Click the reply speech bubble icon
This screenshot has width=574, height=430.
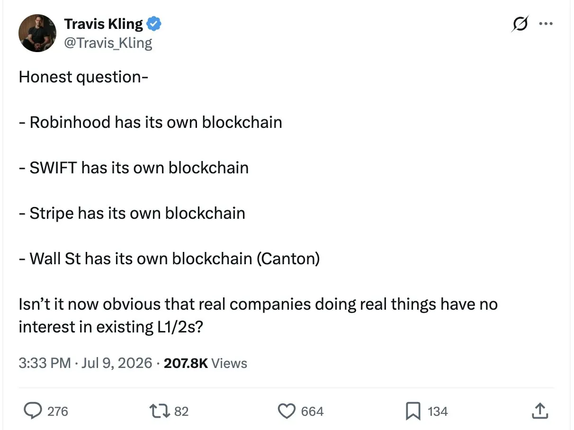(x=32, y=411)
